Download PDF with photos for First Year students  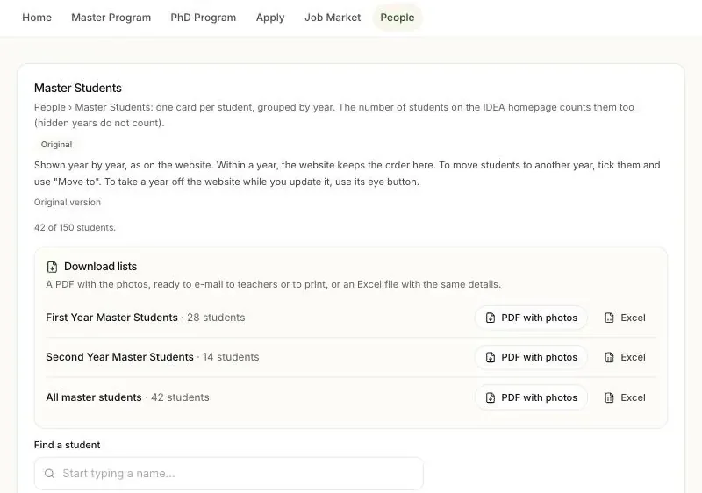(x=532, y=318)
